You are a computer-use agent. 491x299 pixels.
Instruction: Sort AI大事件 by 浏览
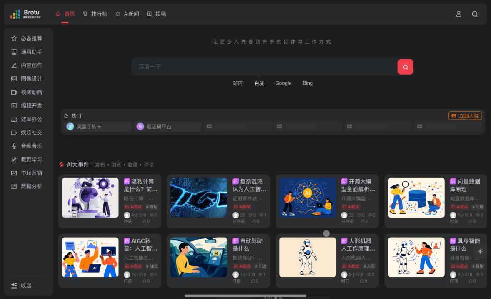(116, 165)
